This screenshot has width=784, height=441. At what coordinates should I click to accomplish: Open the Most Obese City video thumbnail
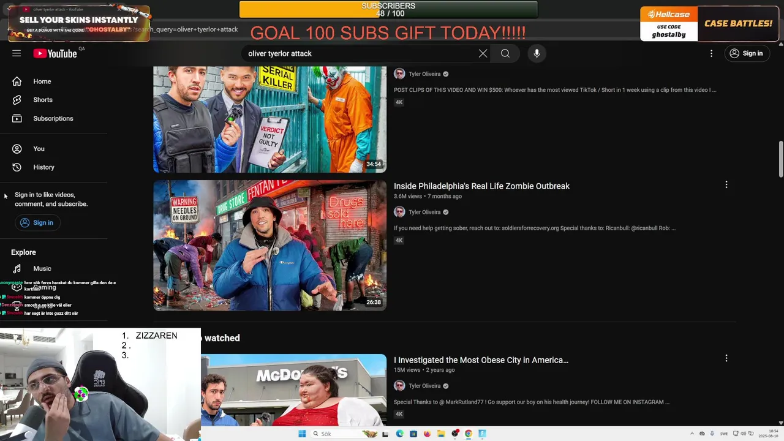click(x=294, y=390)
